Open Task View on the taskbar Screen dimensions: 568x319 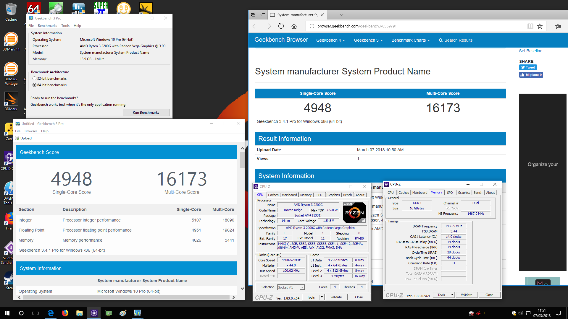35,313
